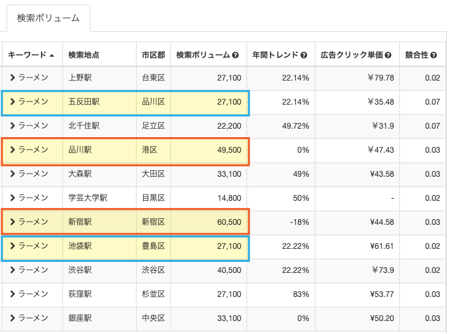Expand the 北千住駅 ラーメン row
This screenshot has height=334, width=452.
[12, 125]
